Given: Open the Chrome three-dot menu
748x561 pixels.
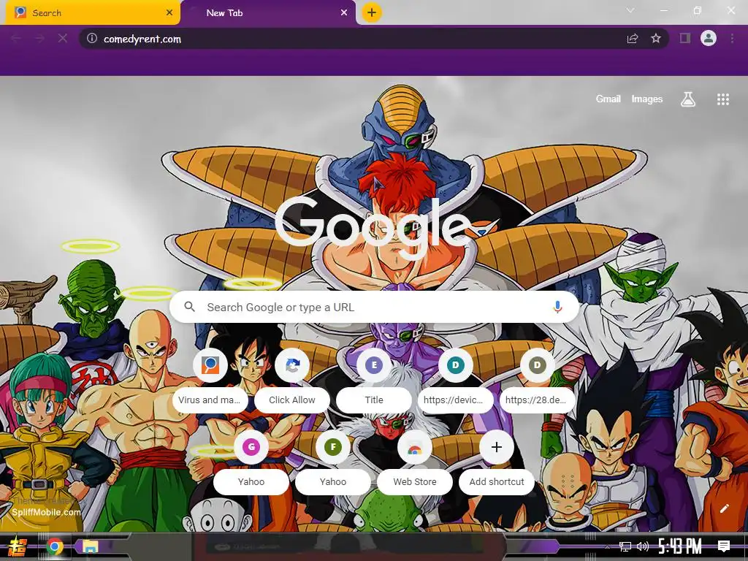Looking at the screenshot, I should tap(732, 39).
